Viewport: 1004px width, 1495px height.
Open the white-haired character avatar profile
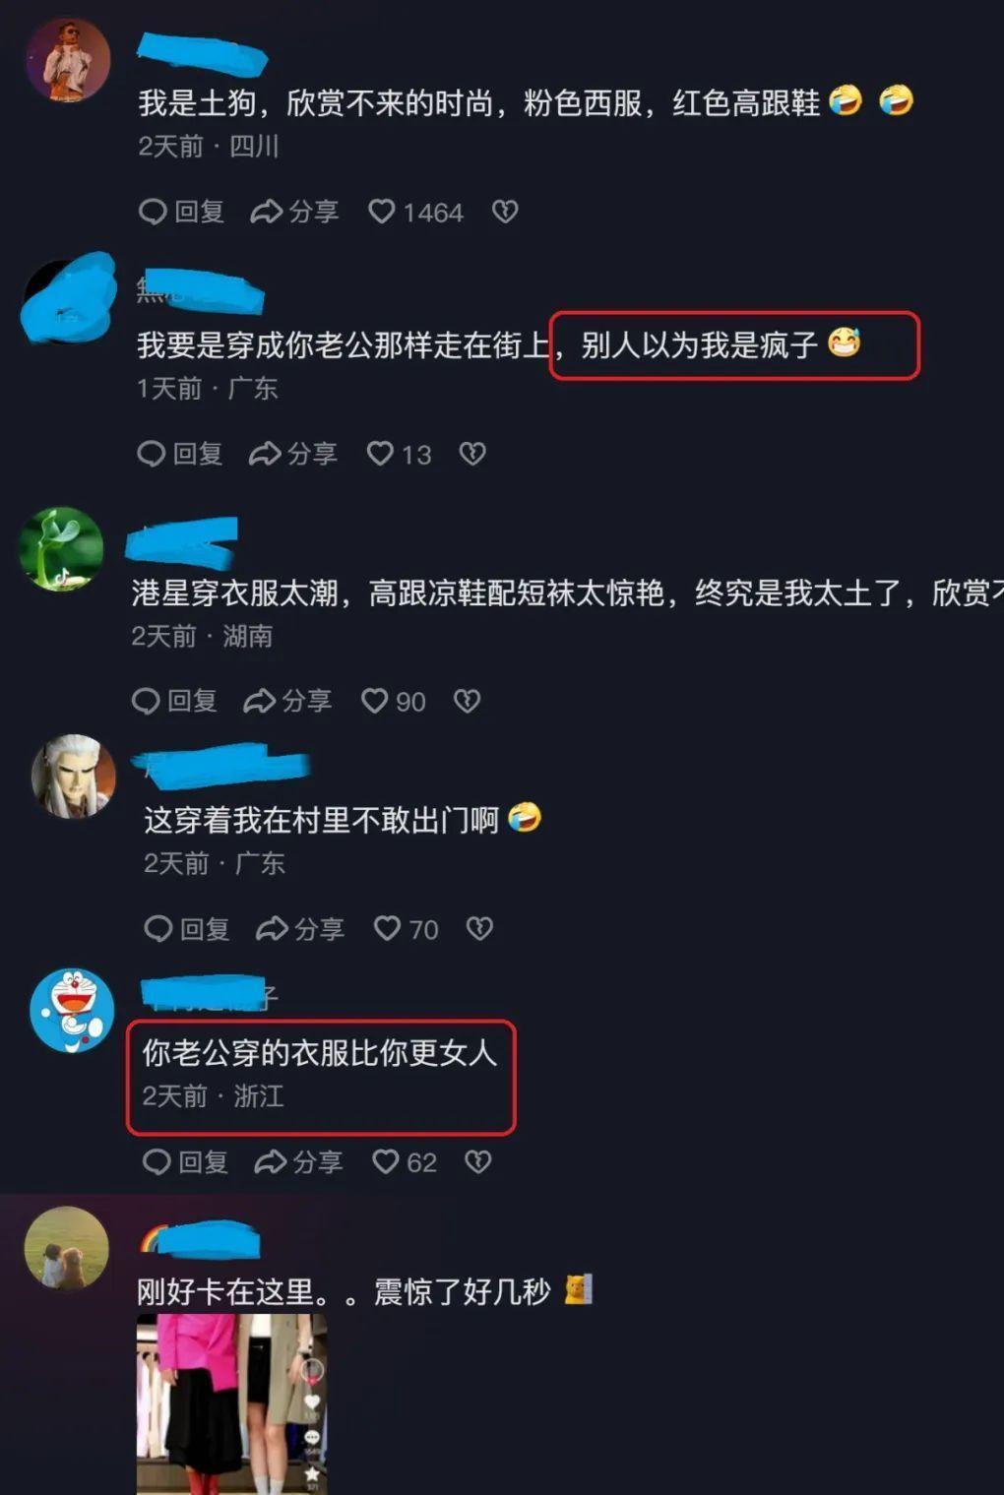[x=74, y=777]
